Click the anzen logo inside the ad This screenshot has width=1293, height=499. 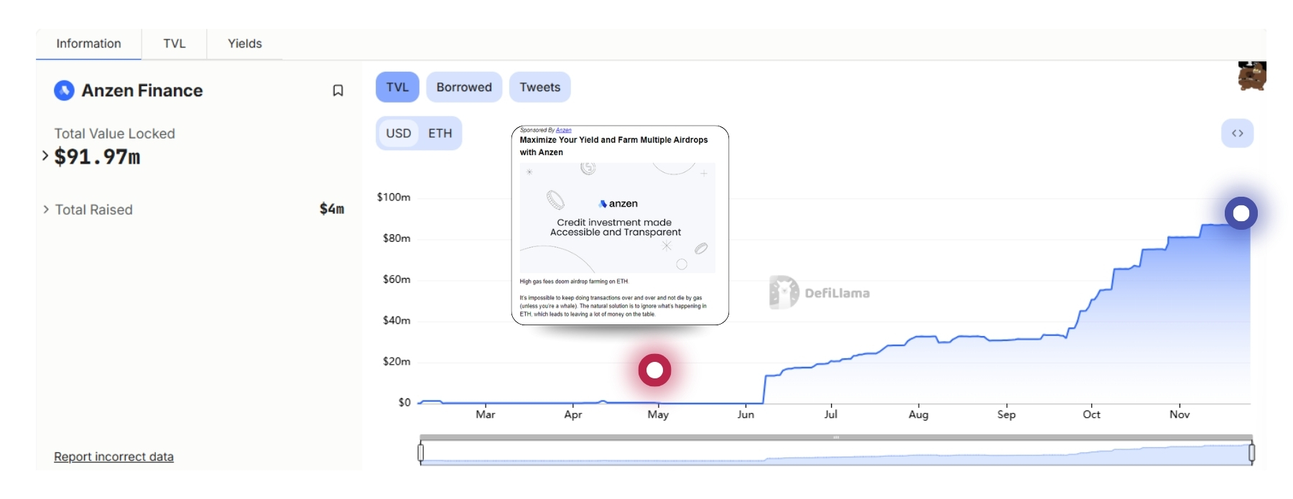pos(618,204)
